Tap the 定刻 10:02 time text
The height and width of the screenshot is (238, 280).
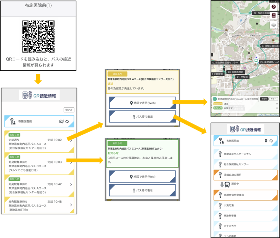[x=54, y=140]
